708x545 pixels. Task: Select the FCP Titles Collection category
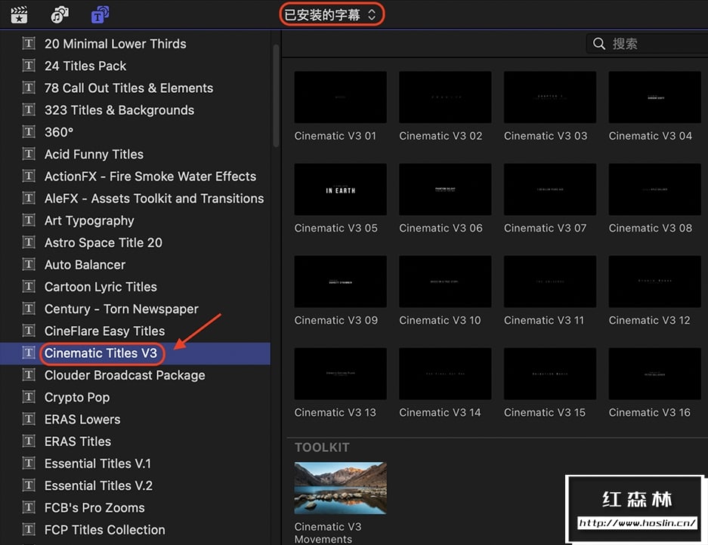point(105,530)
